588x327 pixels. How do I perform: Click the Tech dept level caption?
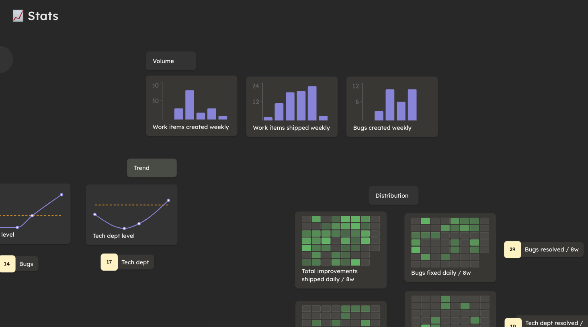pos(114,236)
